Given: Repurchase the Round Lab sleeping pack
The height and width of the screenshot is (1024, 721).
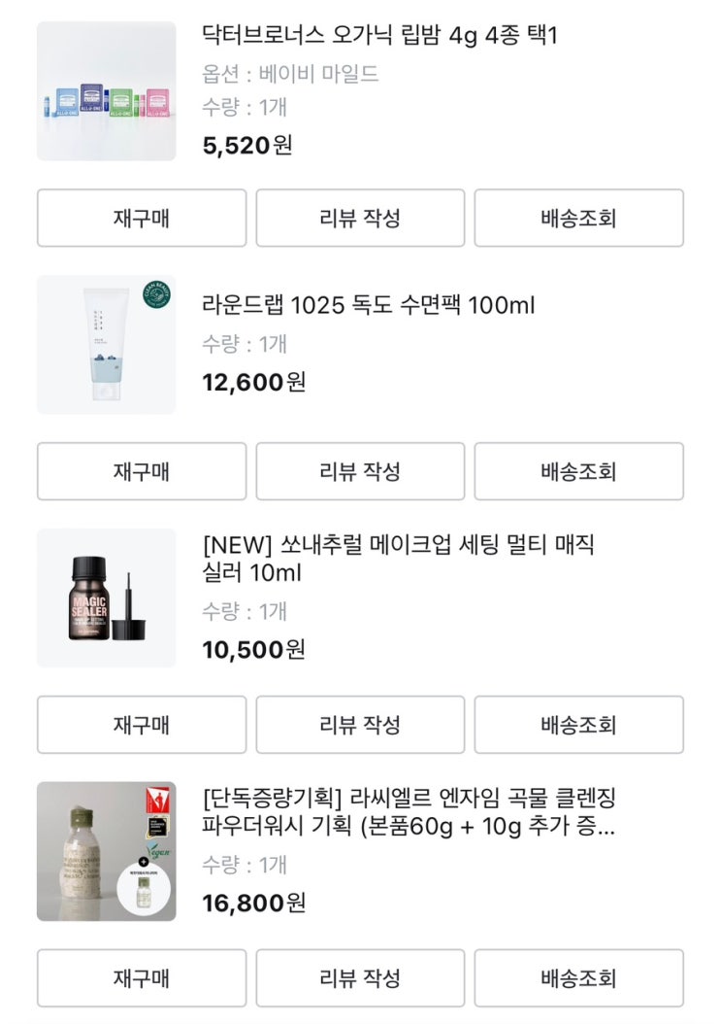Looking at the screenshot, I should tap(142, 471).
